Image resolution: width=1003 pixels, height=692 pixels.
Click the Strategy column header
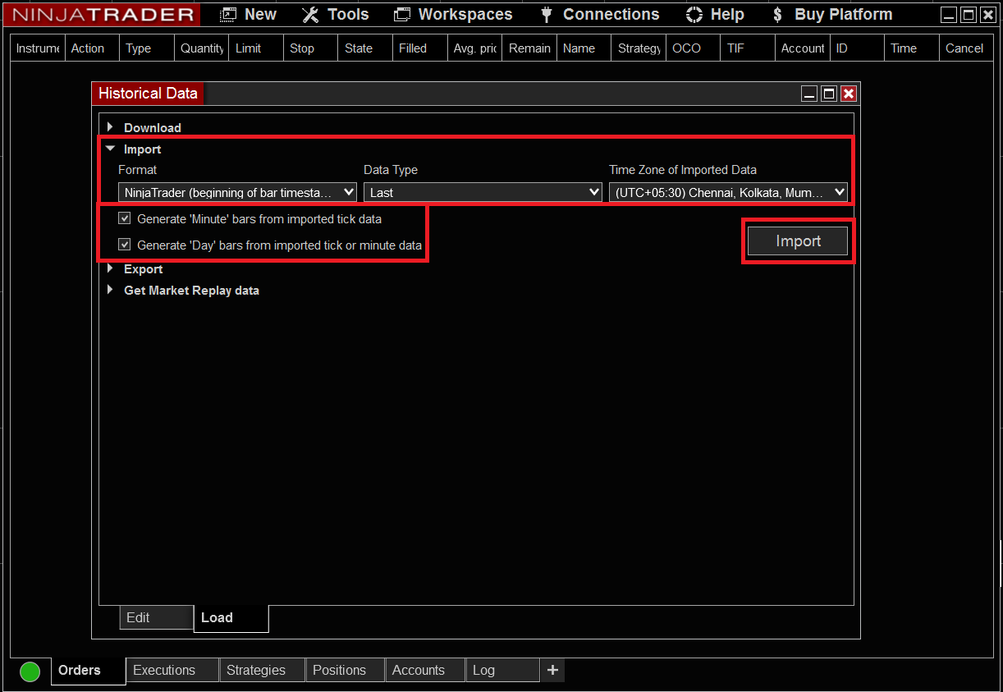click(x=639, y=48)
